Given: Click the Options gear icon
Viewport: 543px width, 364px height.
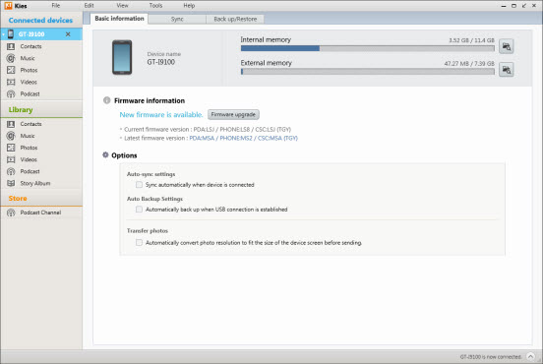Looking at the screenshot, I should pos(105,154).
